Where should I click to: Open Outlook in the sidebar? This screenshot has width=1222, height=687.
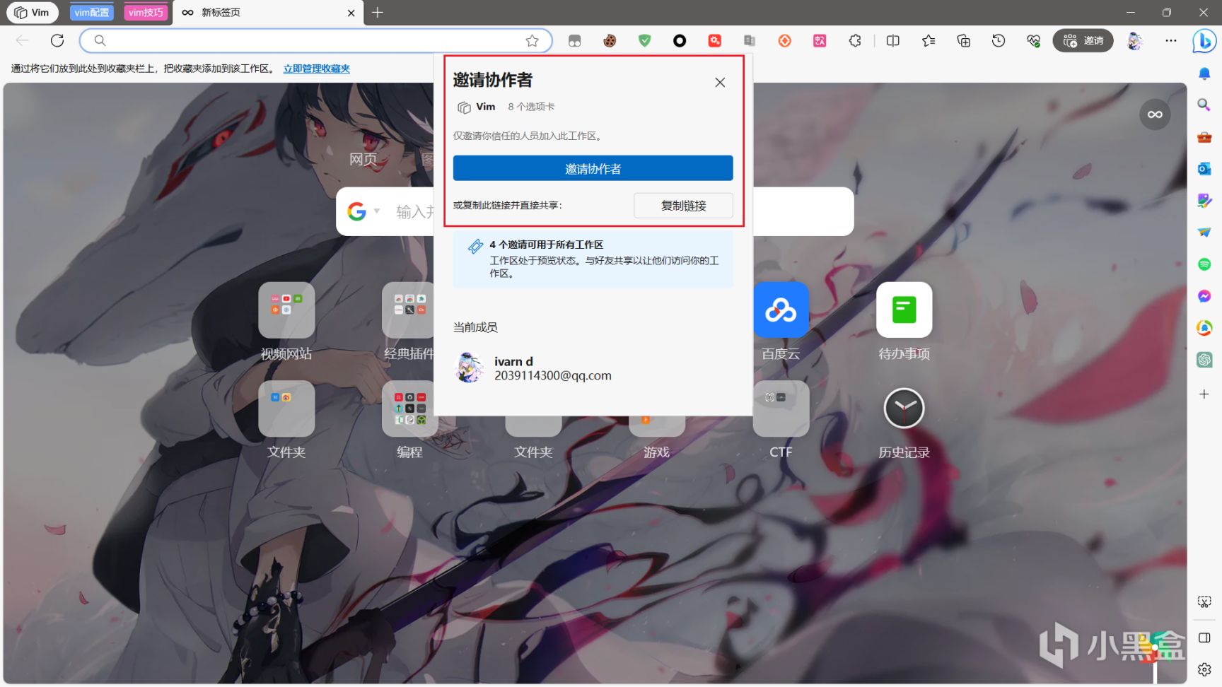(1204, 169)
